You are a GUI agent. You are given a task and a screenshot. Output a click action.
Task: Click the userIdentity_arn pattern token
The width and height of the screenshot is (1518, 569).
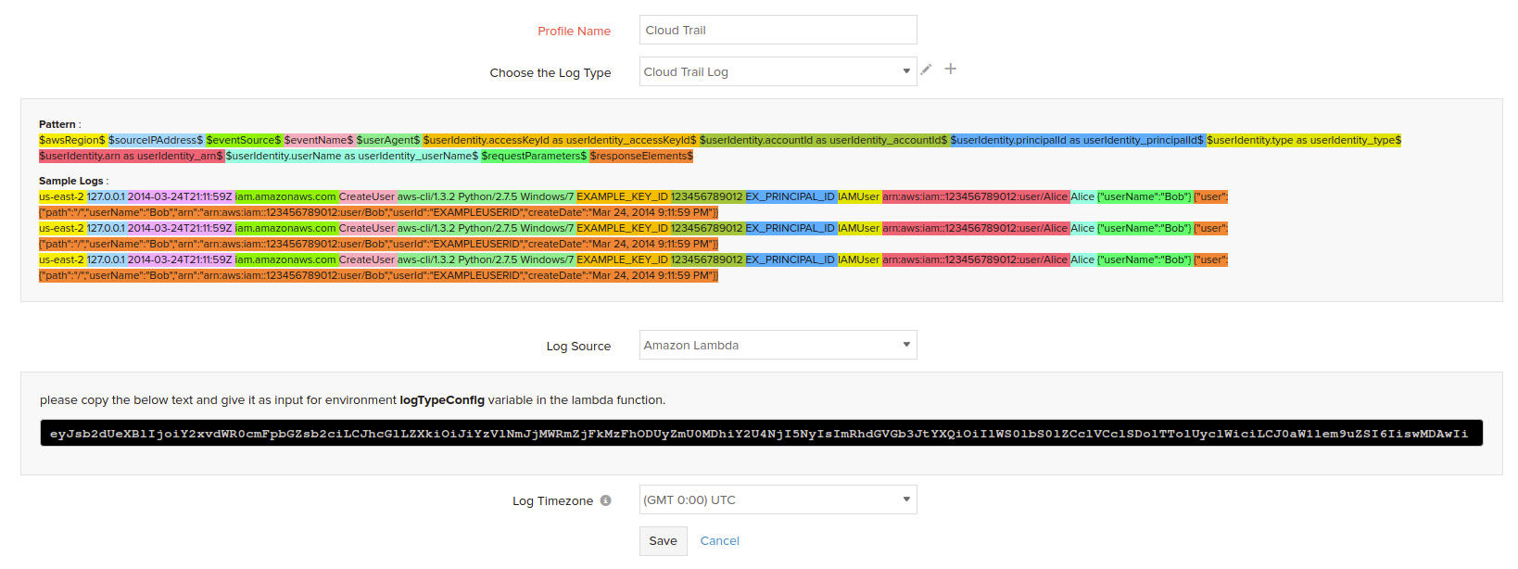pyautogui.click(x=131, y=156)
